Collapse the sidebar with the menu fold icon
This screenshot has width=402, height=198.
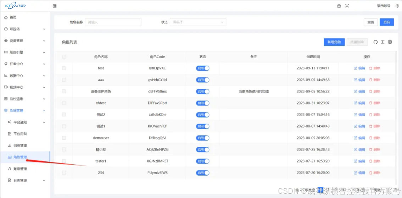click(55, 6)
